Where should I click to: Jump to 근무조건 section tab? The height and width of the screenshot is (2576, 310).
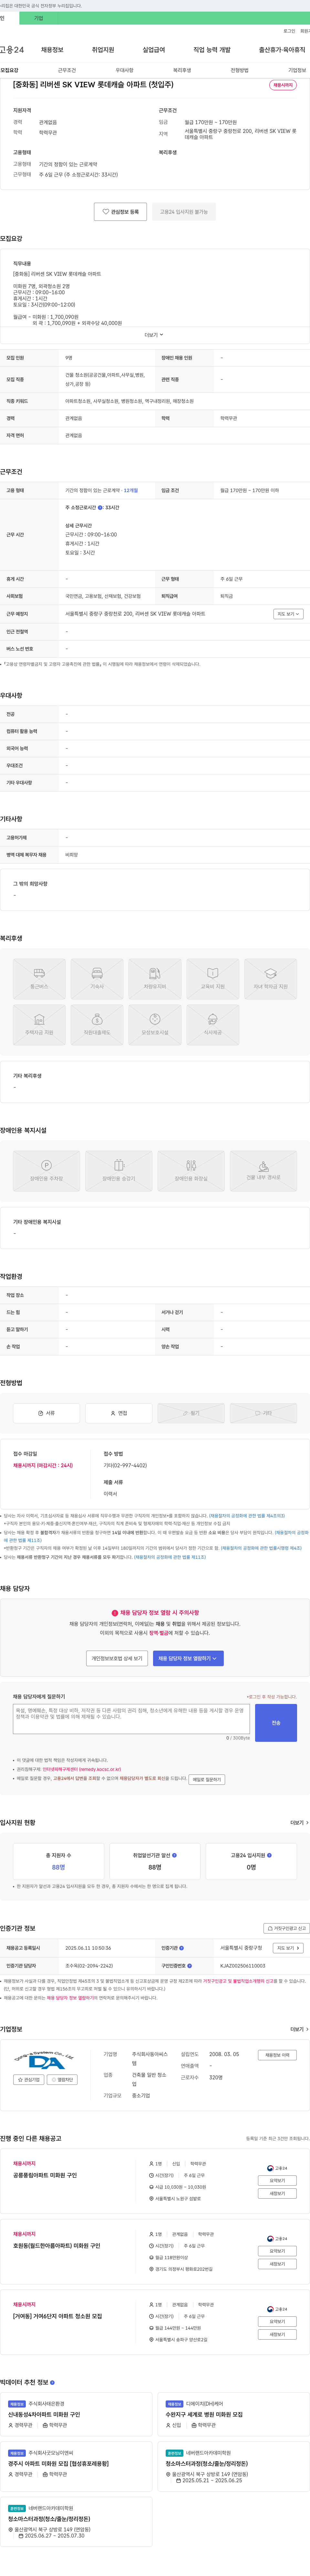(x=67, y=70)
